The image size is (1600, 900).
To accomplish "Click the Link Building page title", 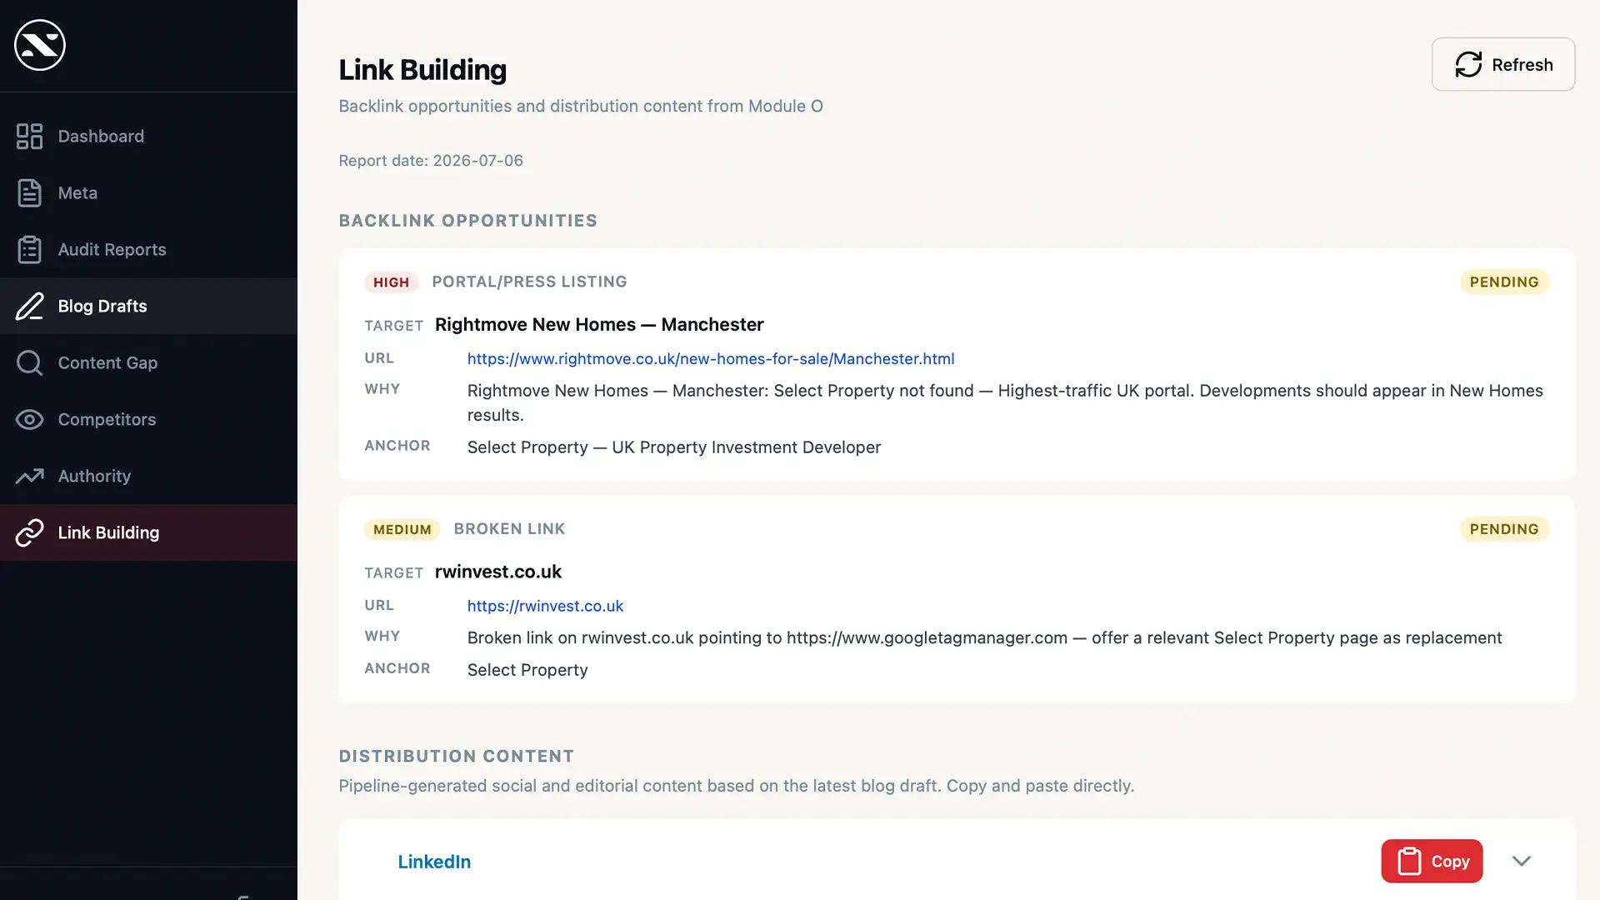I will [422, 70].
